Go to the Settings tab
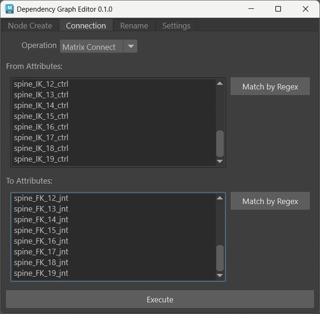Image resolution: width=320 pixels, height=314 pixels. pyautogui.click(x=176, y=26)
